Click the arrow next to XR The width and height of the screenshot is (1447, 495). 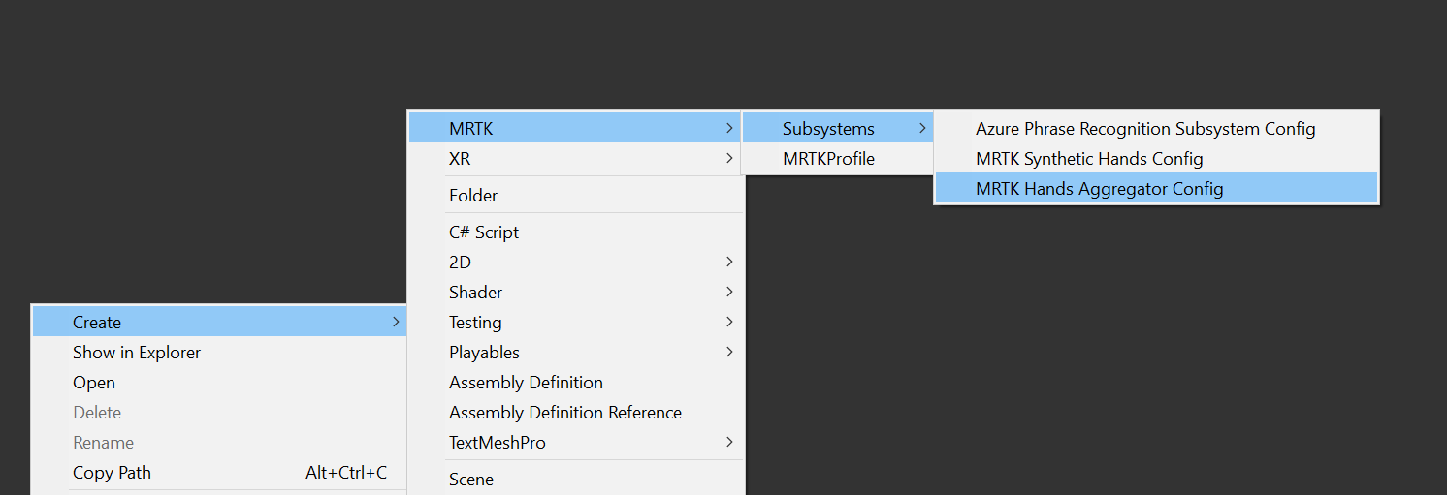(729, 158)
